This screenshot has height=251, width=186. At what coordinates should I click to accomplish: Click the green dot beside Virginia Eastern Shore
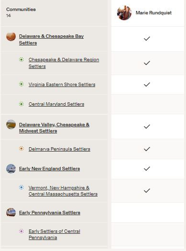click(22, 84)
